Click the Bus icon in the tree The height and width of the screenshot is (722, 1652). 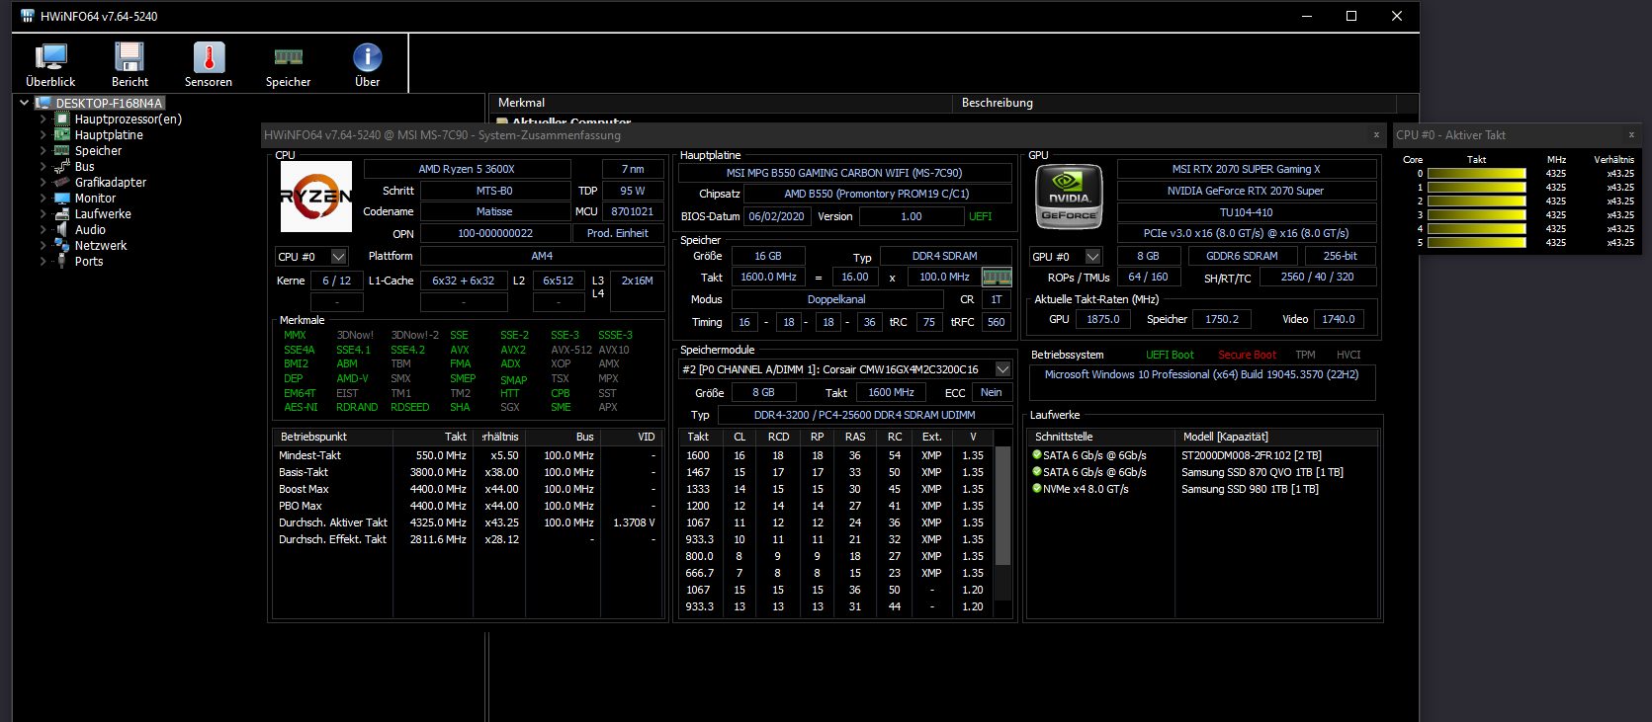point(62,166)
